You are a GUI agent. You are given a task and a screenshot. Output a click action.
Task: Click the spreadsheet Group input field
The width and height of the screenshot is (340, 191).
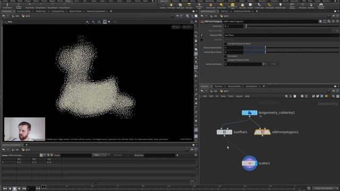click(76, 155)
